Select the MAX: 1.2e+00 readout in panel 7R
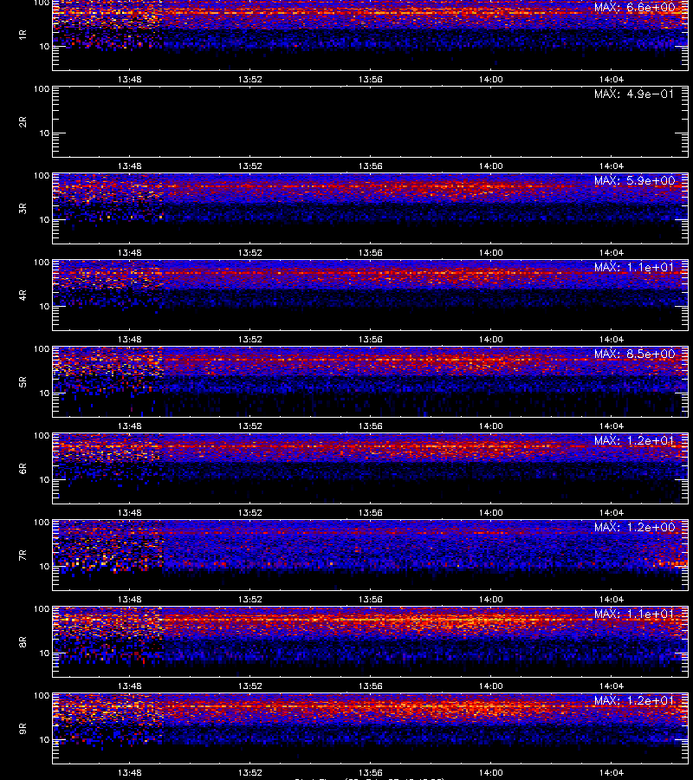Viewport: 693px width, 780px height. click(x=634, y=527)
